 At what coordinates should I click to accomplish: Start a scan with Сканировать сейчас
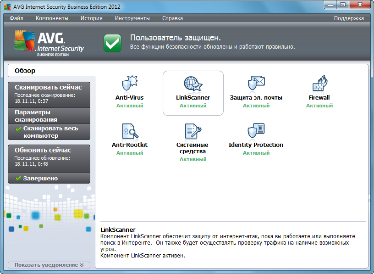point(49,95)
